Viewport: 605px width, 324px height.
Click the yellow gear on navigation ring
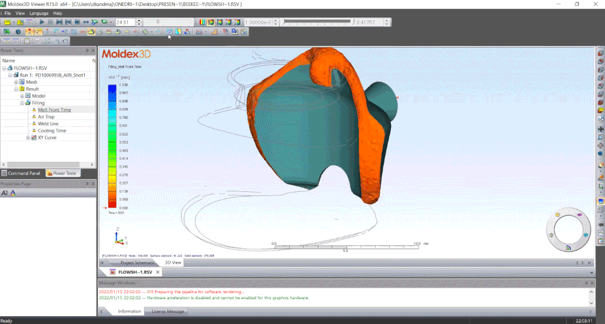coord(558,215)
